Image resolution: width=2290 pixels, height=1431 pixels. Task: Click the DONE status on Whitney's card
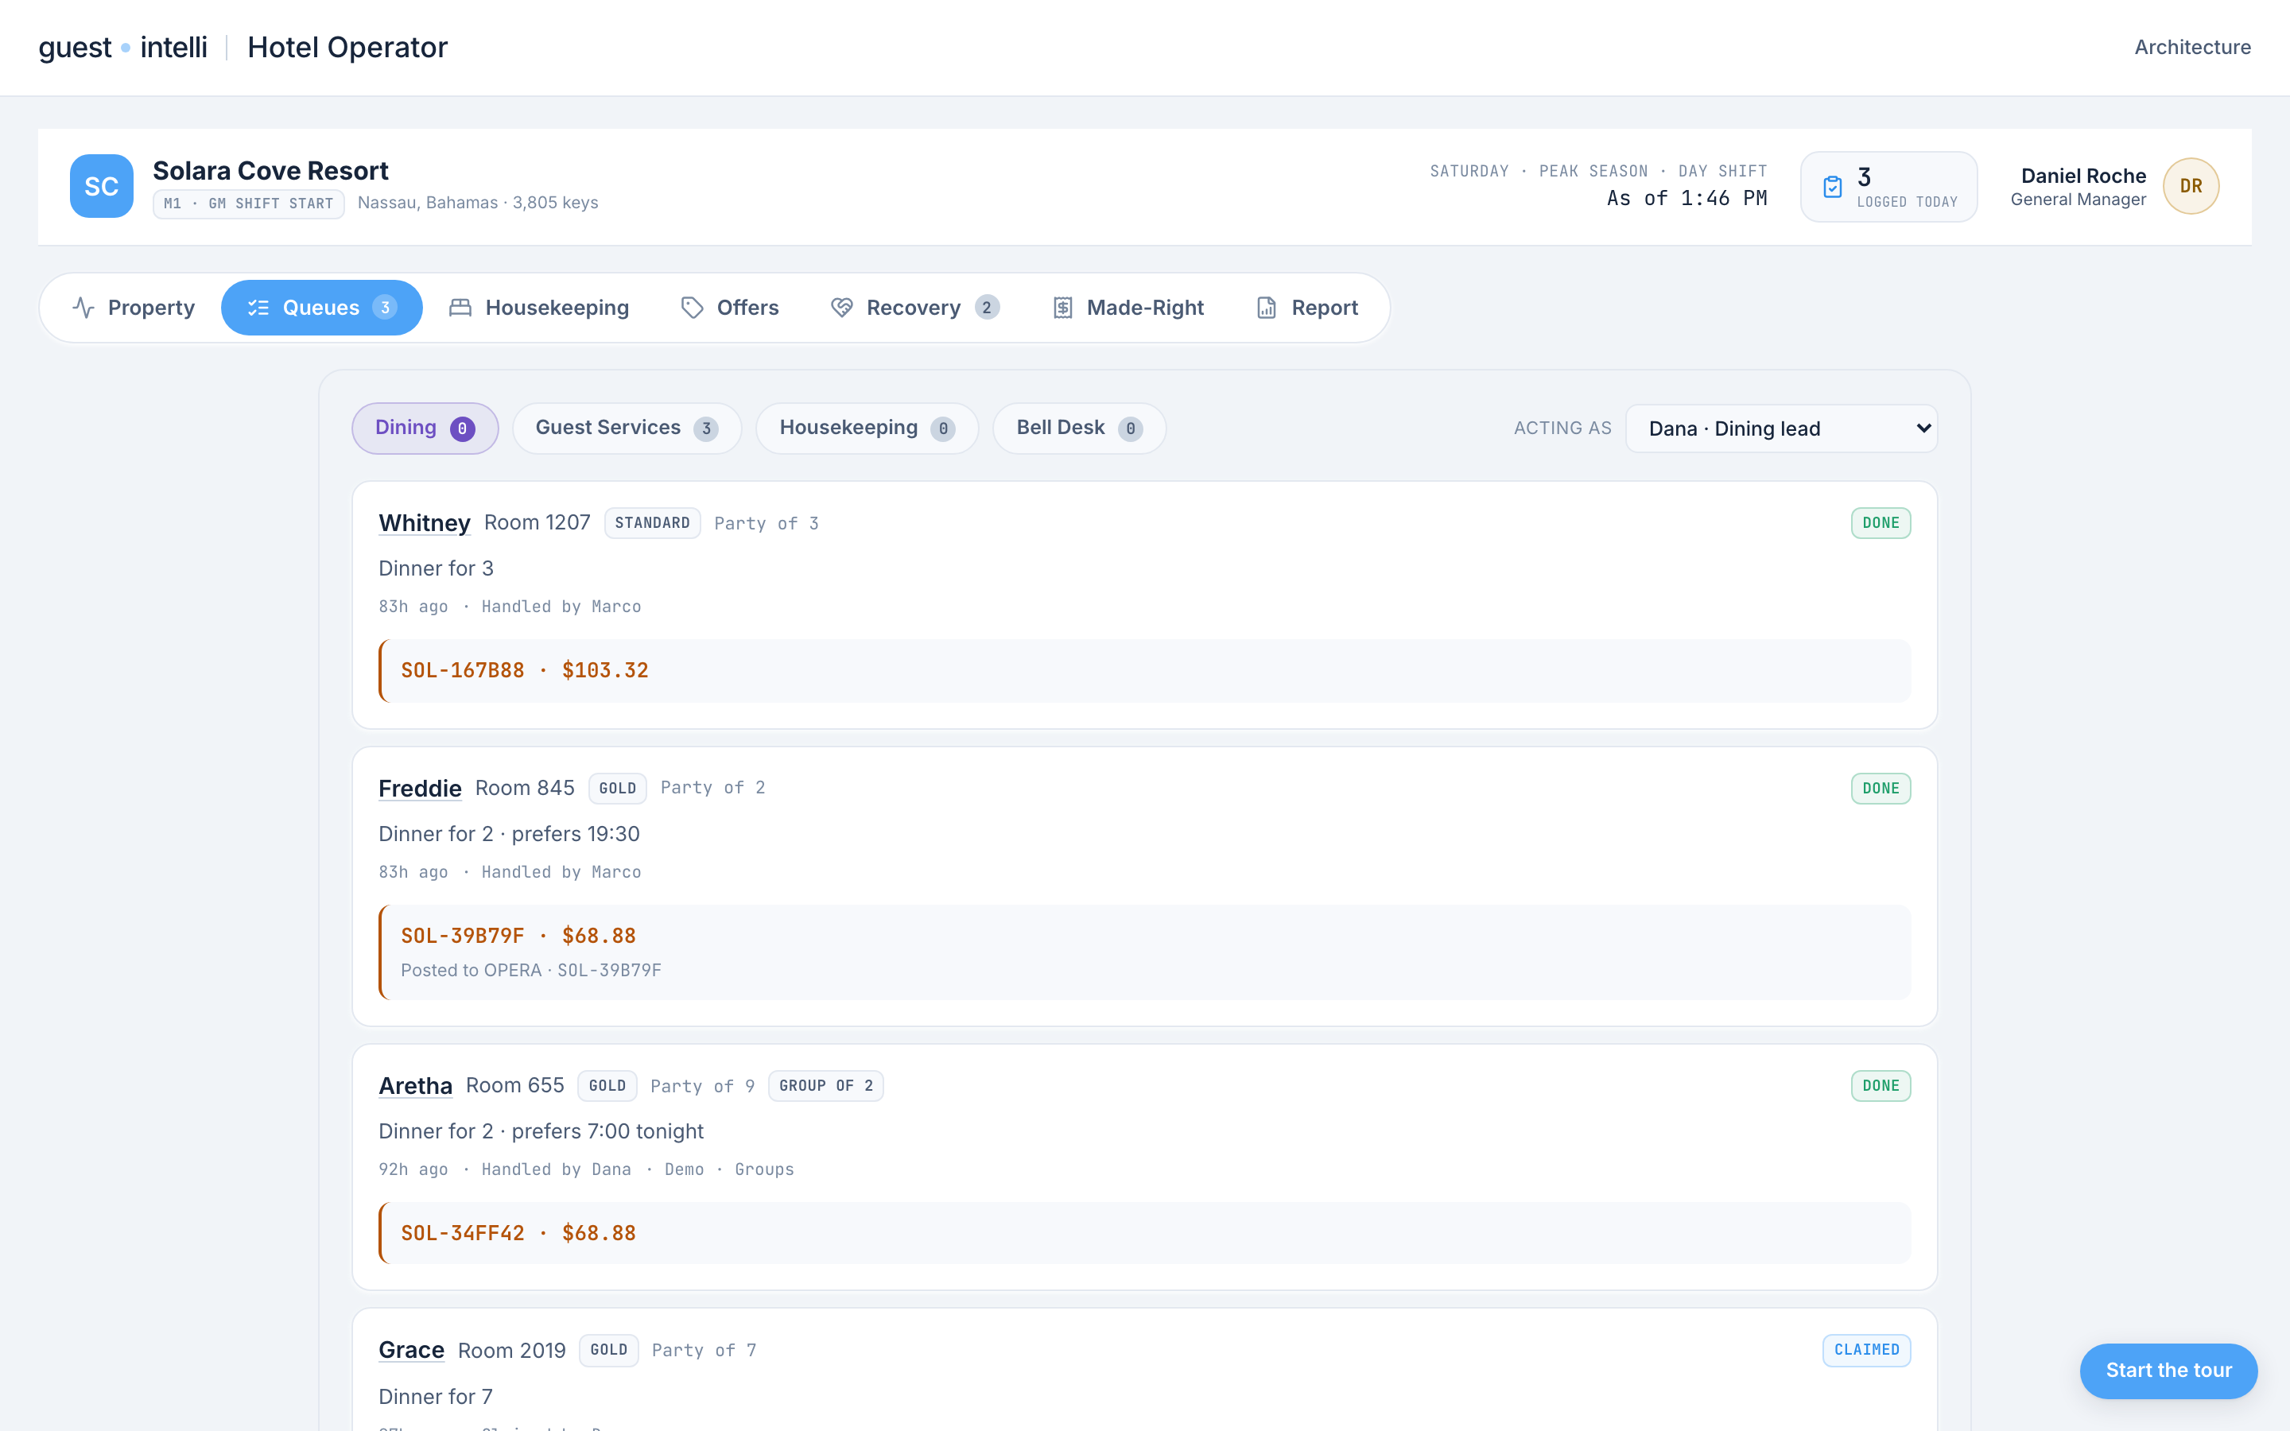click(1881, 522)
